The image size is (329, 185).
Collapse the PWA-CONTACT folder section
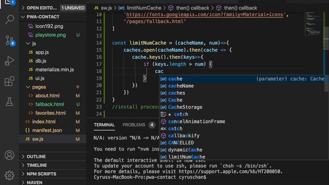pos(52,17)
